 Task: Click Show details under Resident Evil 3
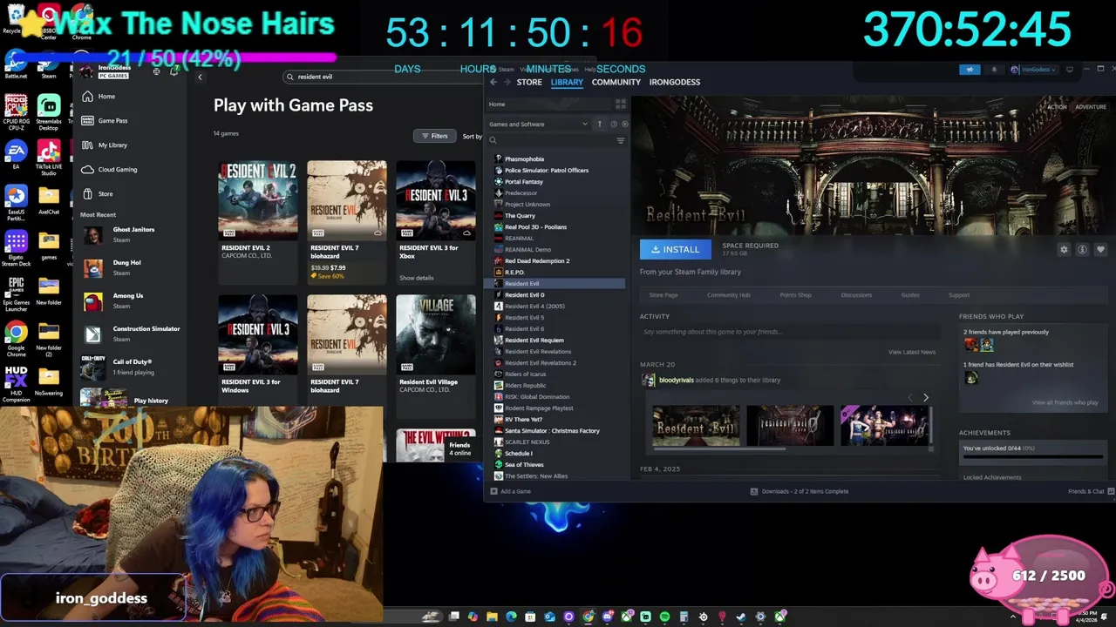point(417,278)
